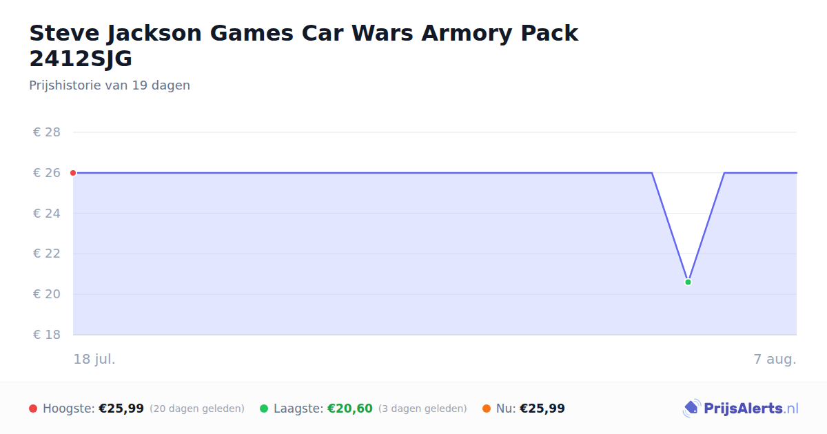Image resolution: width=827 pixels, height=434 pixels.
Task: Click the Laagste €20,60 price value
Action: [x=350, y=409]
